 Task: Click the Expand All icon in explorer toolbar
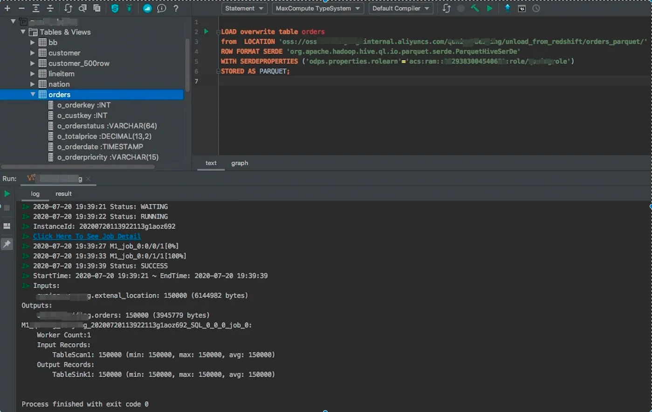coord(36,8)
